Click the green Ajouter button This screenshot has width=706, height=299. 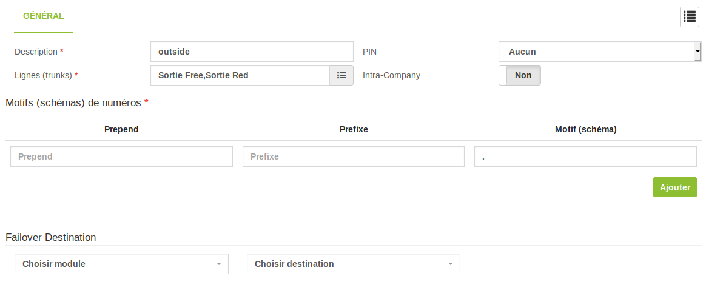point(675,187)
